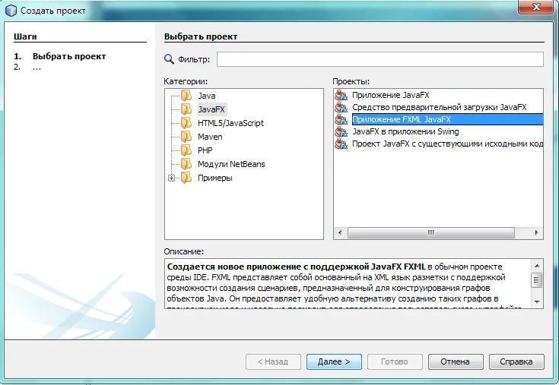
Task: Click into the Фильтр input field
Action: (380, 59)
